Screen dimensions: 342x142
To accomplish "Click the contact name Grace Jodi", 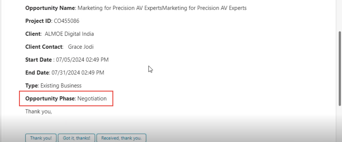I will (81, 47).
